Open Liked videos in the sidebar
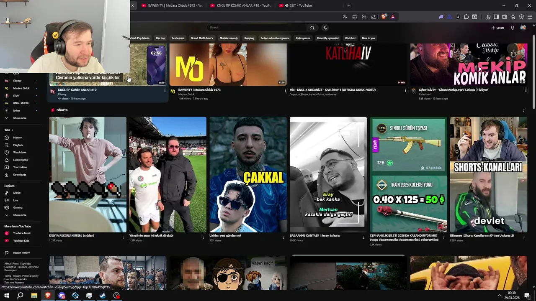The width and height of the screenshot is (536, 301). (21, 160)
